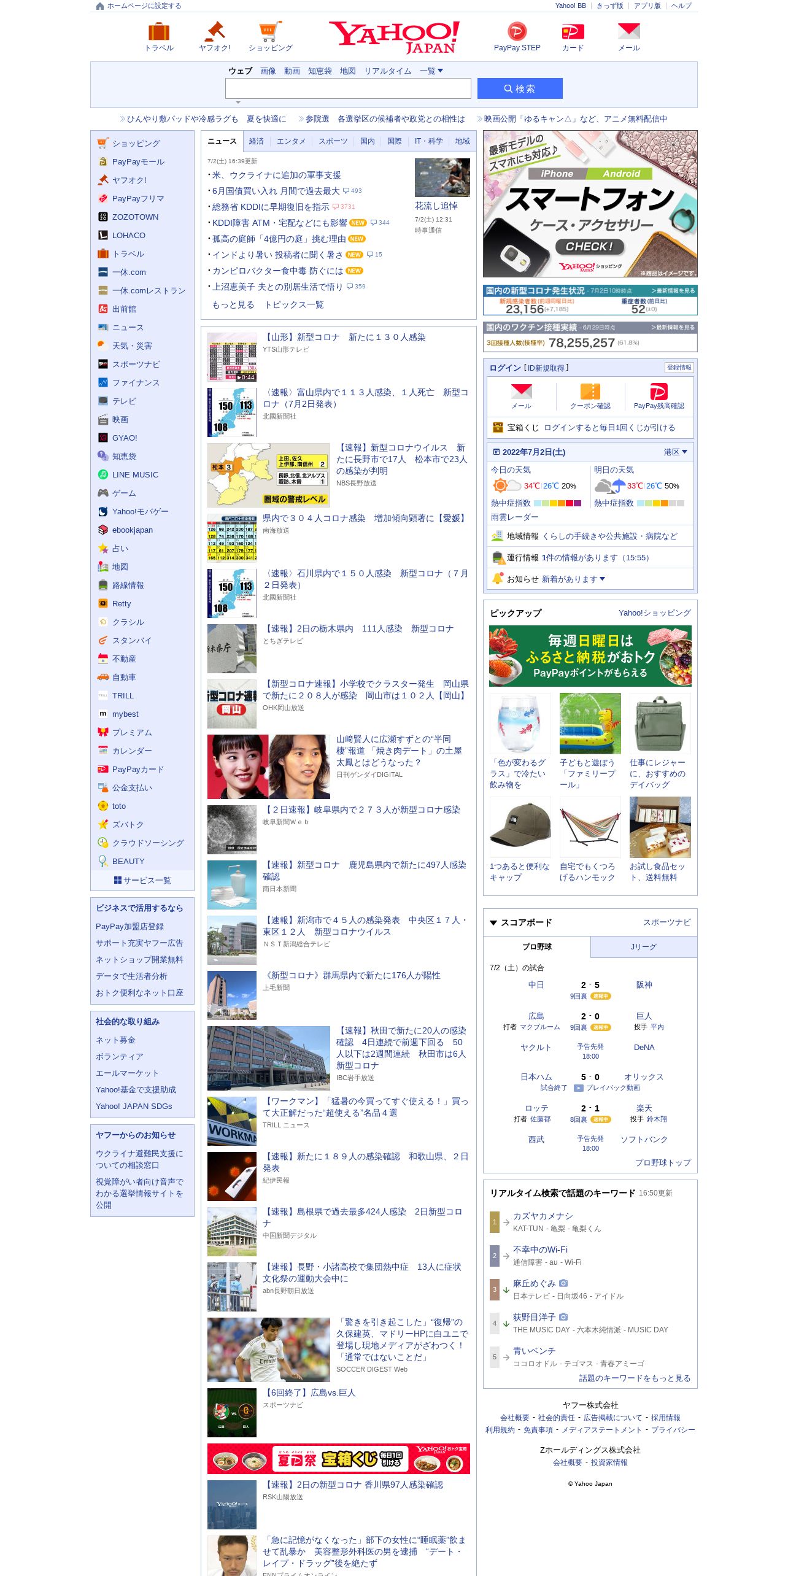Open 話題のキーワードをもっと見る link
This screenshot has height=1576, width=788.
pos(635,1378)
